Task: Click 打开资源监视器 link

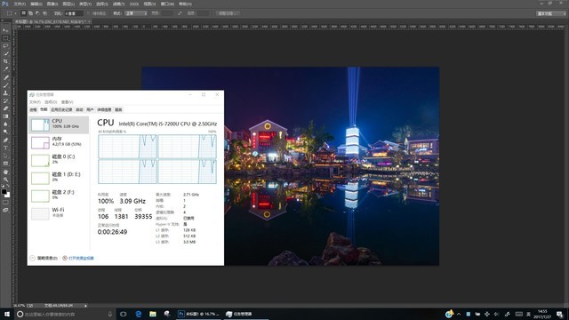Action: pyautogui.click(x=81, y=259)
